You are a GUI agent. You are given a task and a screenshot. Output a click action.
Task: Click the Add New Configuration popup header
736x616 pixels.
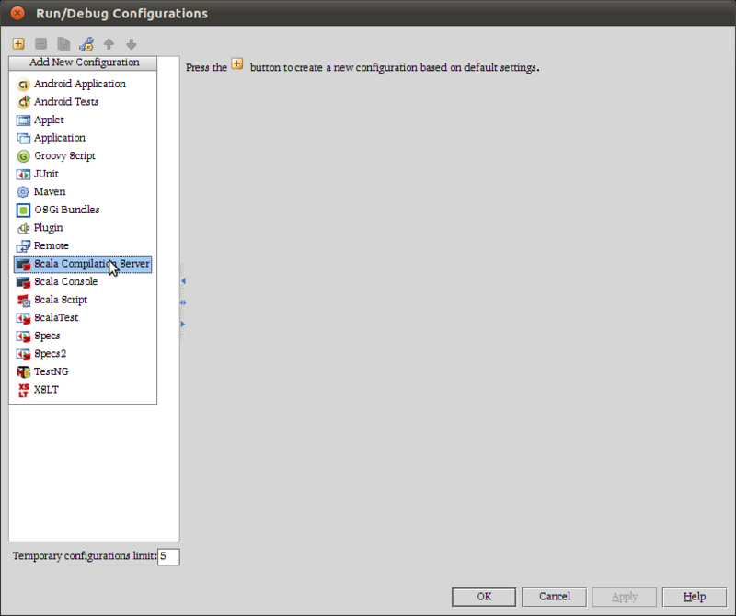83,63
